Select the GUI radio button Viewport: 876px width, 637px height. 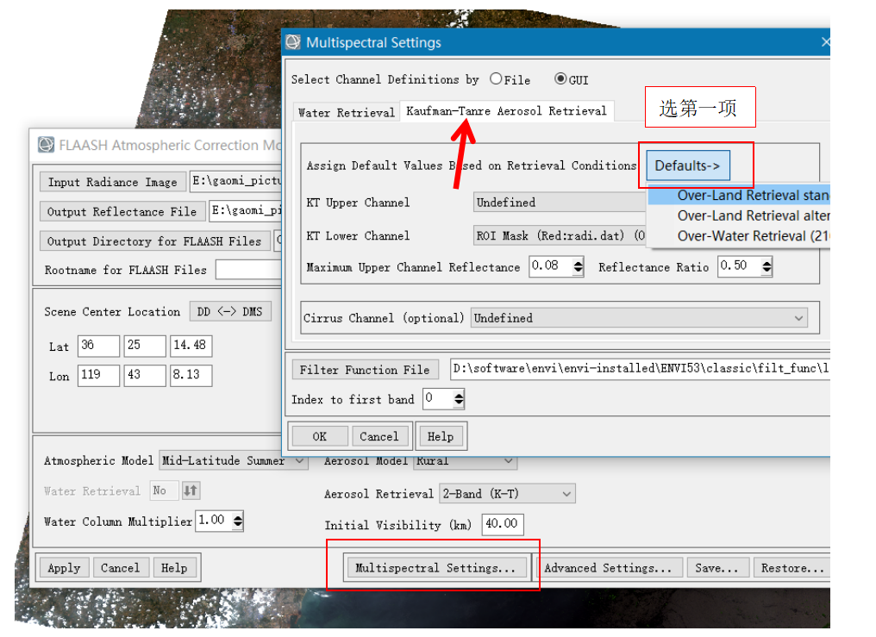(560, 79)
